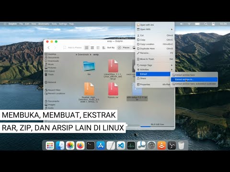Click arsip in the breadcrumb path
This screenshot has width=230, height=172.
point(96,54)
